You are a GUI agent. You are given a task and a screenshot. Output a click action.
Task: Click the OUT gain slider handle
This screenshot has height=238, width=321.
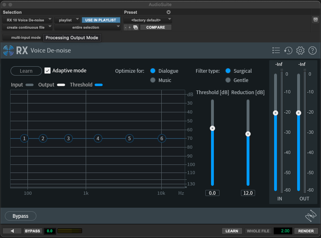click(x=298, y=113)
